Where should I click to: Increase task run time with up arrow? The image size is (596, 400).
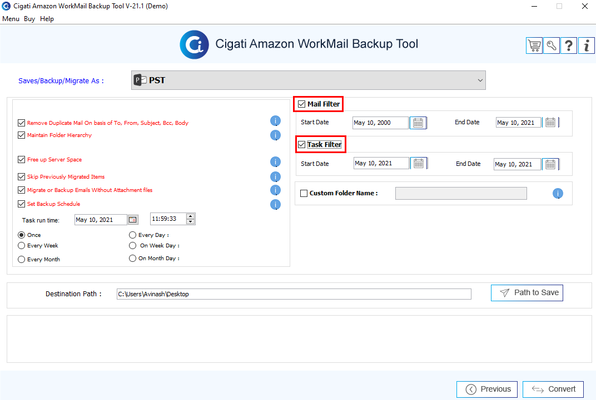pyautogui.click(x=191, y=216)
